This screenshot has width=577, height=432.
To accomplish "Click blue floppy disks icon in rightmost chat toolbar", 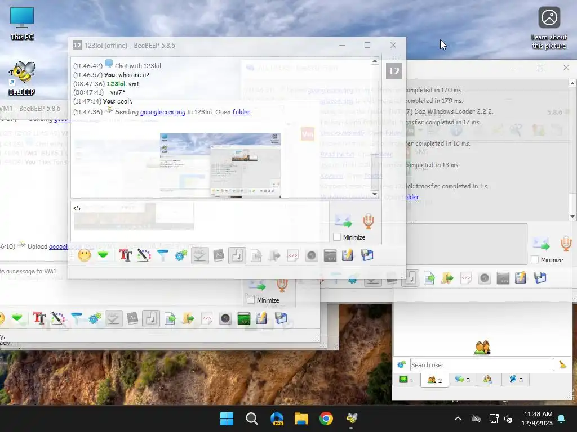I will (x=540, y=278).
